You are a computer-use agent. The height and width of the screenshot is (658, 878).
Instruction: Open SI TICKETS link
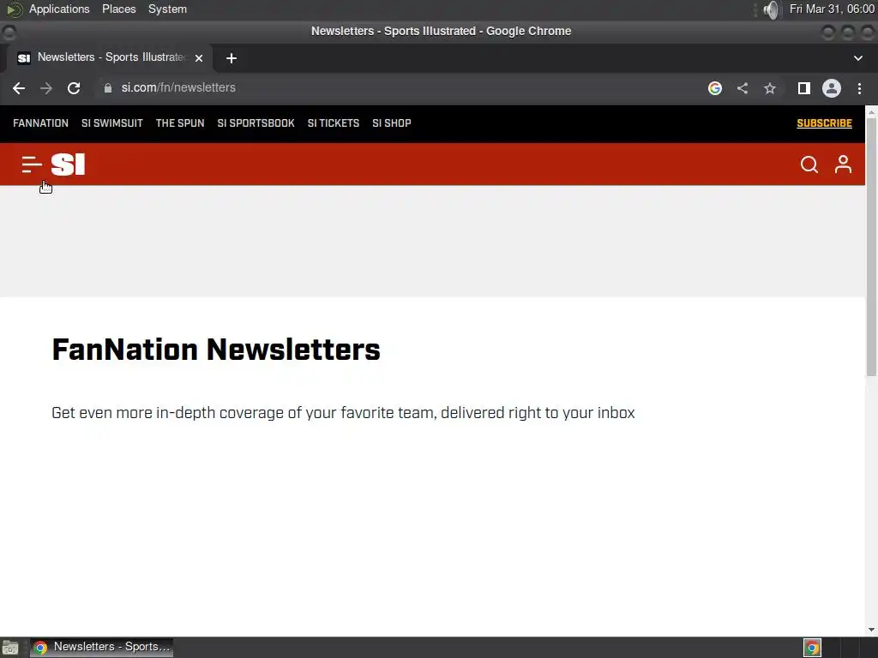click(334, 123)
